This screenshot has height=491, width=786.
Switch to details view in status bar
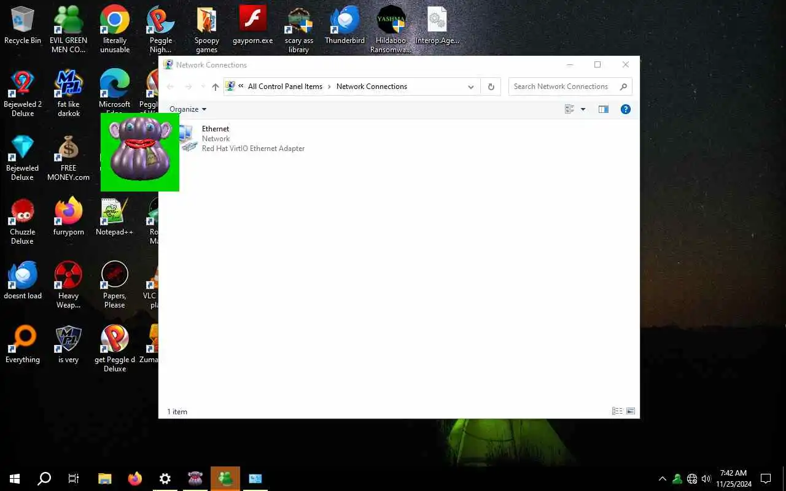tap(617, 411)
